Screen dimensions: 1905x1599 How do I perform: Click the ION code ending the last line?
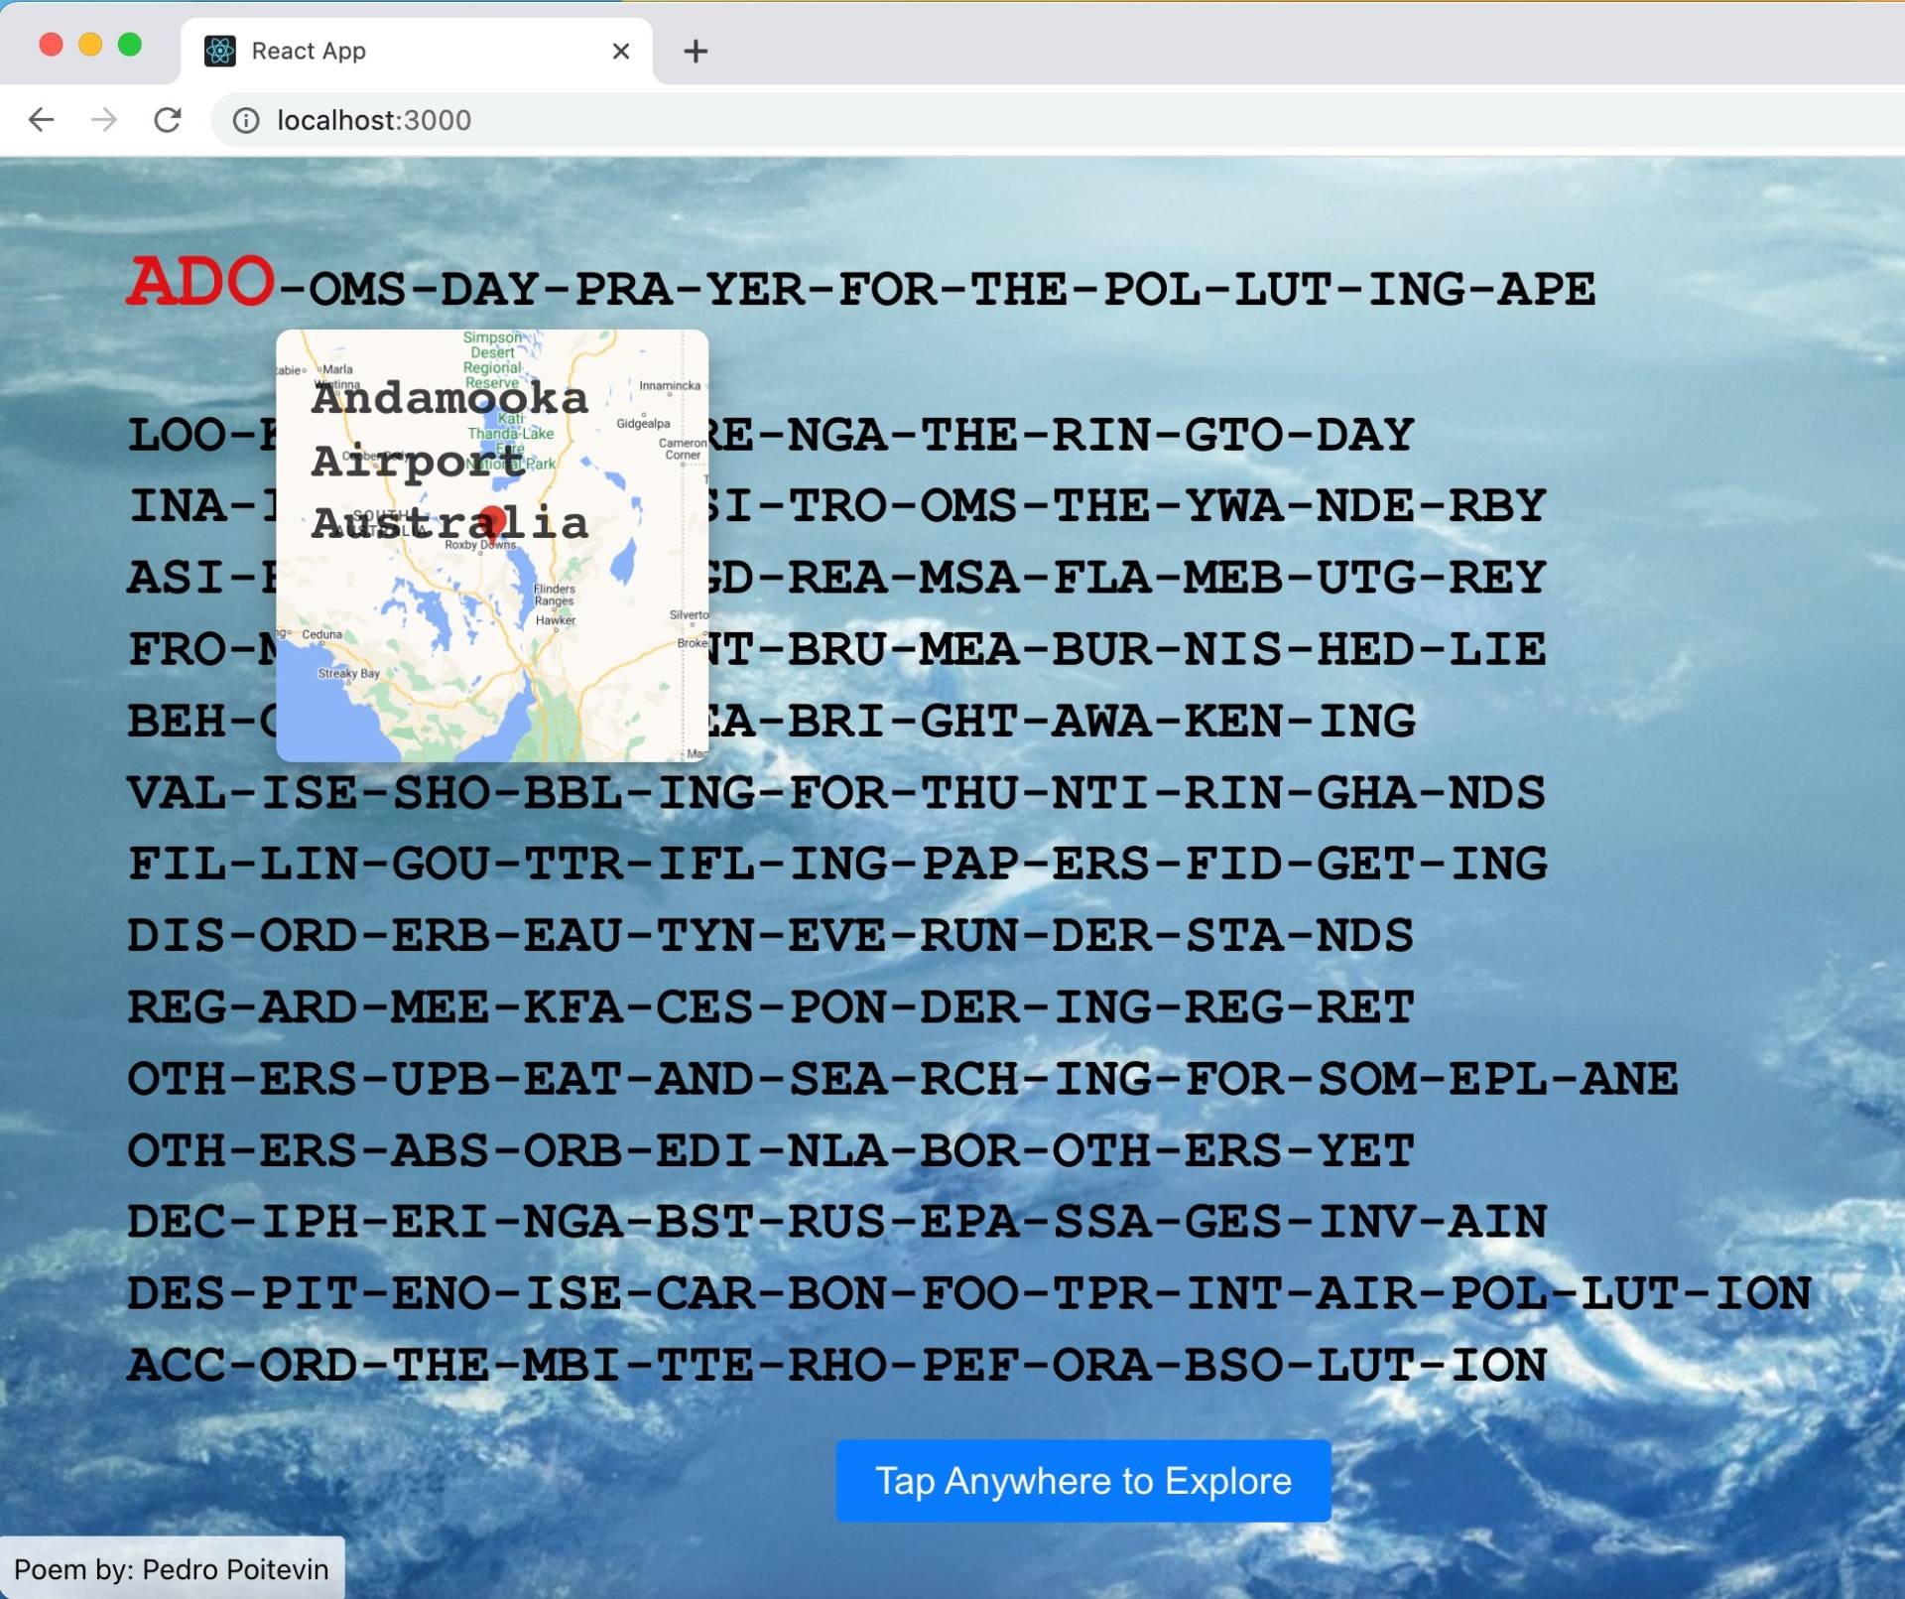1498,1366
